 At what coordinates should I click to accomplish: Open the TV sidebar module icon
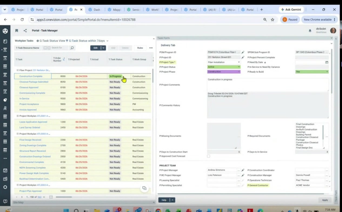[x=5, y=58]
